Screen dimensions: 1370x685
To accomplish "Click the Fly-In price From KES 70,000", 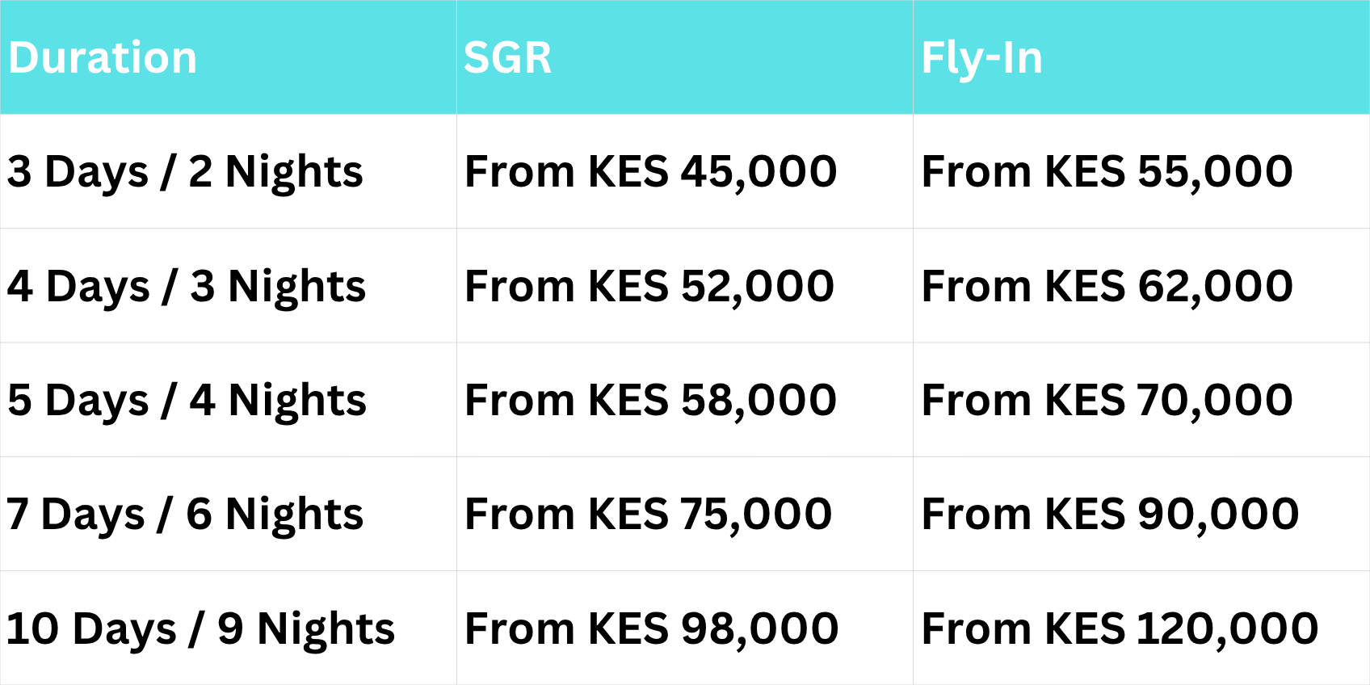I will click(x=1107, y=401).
